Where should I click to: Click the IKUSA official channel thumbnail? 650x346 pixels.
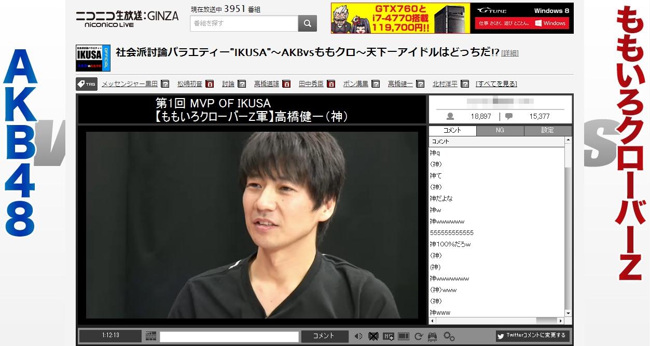point(93,58)
